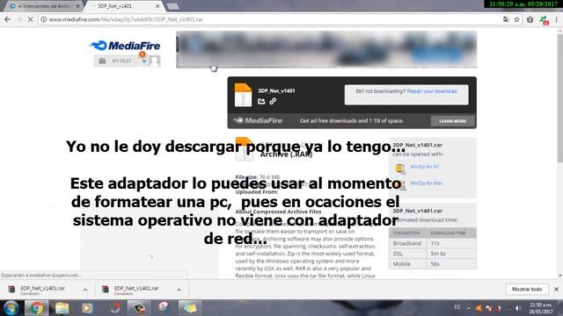Screen dimensions: 563x316
Task: Open the Windows Start button
Action: click(11, 308)
